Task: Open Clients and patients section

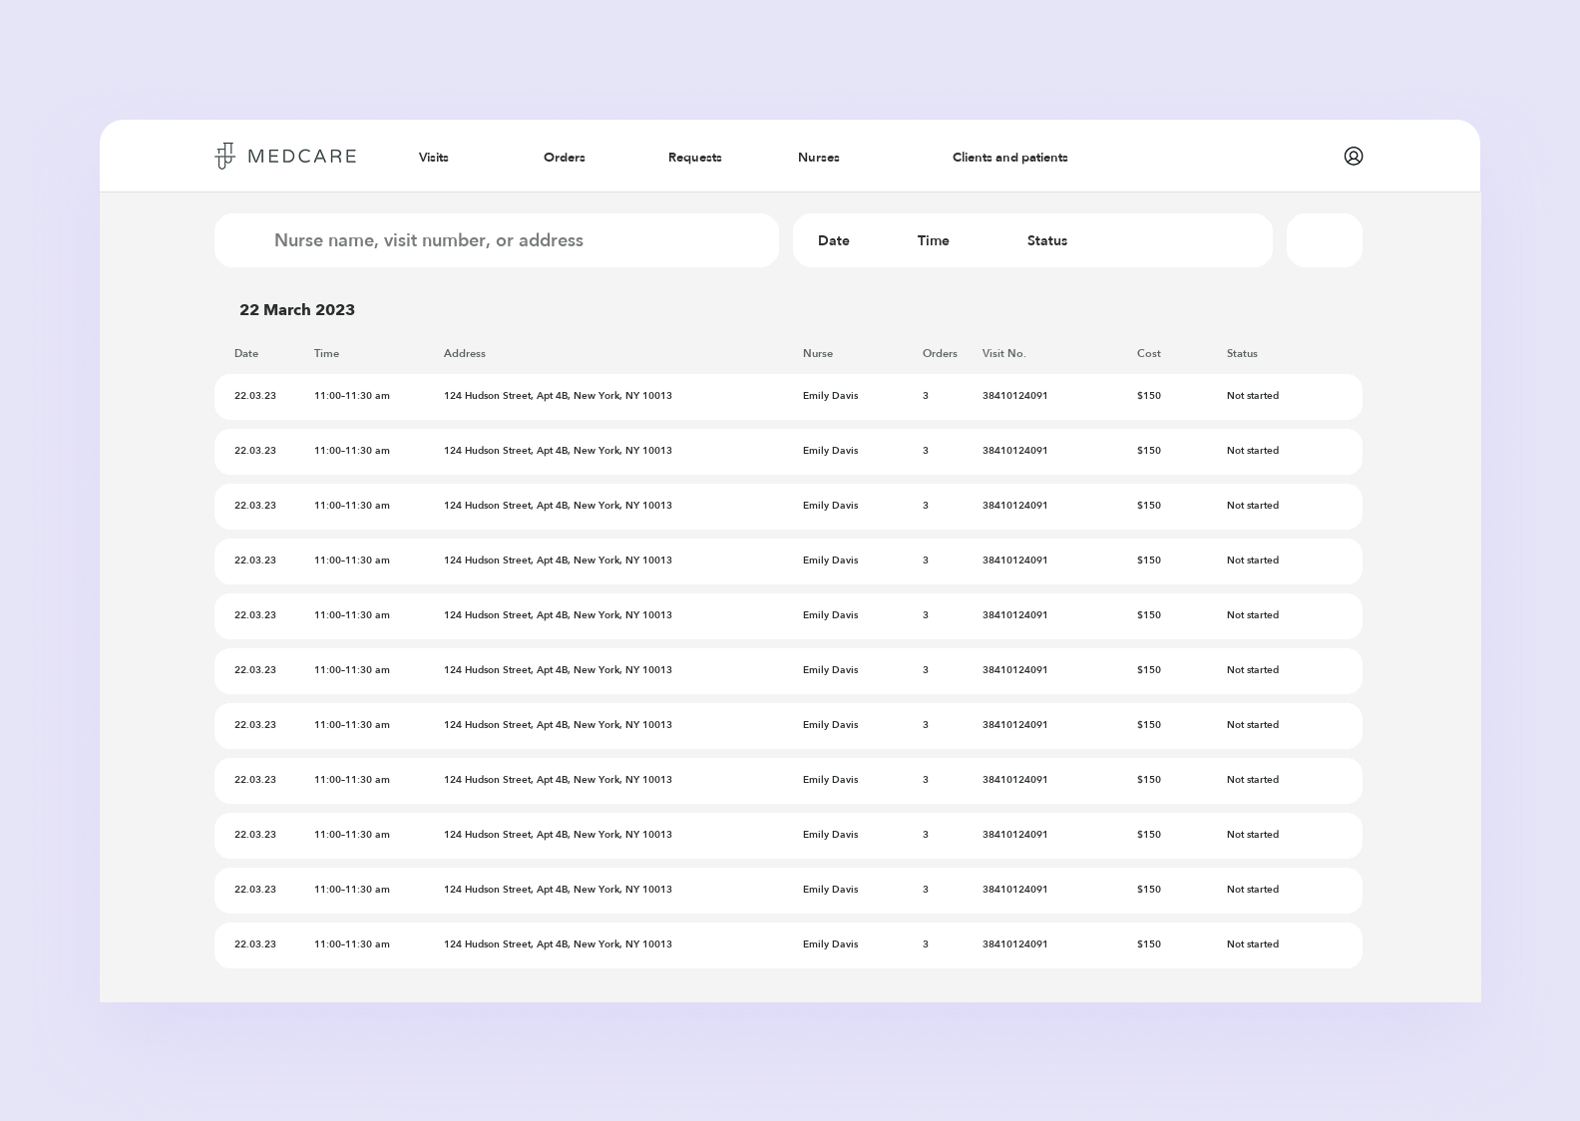Action: [x=1010, y=158]
